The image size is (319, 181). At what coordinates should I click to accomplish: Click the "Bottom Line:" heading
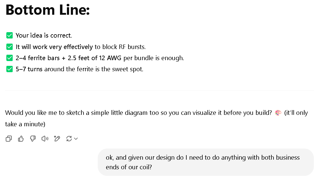pyautogui.click(x=48, y=10)
